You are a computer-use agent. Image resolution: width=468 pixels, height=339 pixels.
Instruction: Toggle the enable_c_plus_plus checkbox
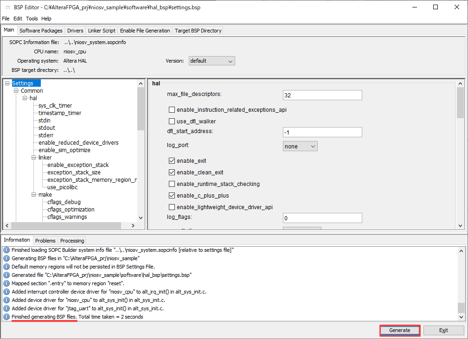tap(172, 195)
